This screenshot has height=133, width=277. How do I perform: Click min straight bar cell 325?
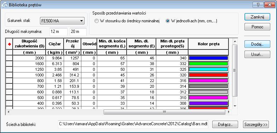tap(172, 69)
